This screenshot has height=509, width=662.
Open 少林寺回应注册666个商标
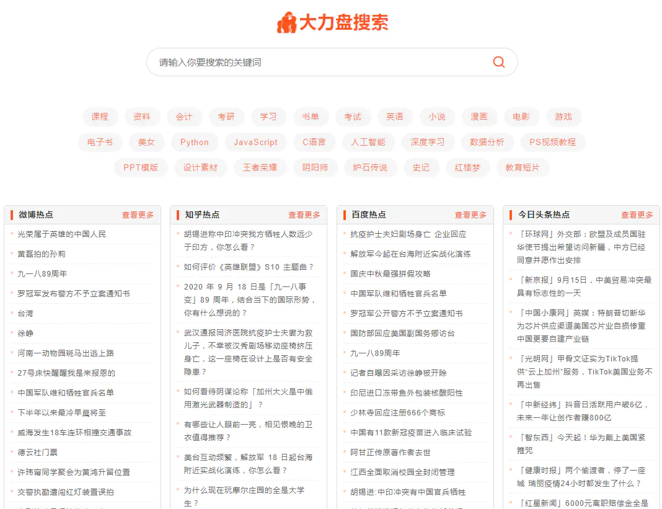(x=398, y=413)
